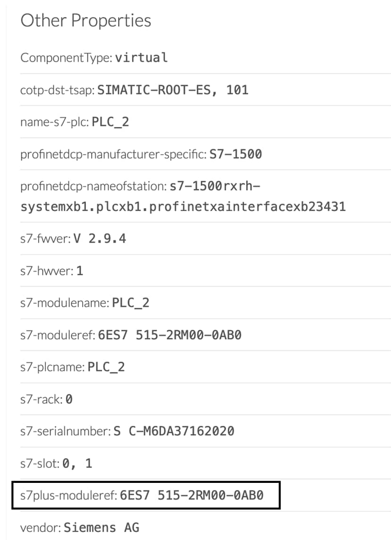
Task: Select the s7-moduleref 6ES7 515-2RM00-0AB0 value
Action: pyautogui.click(x=170, y=335)
